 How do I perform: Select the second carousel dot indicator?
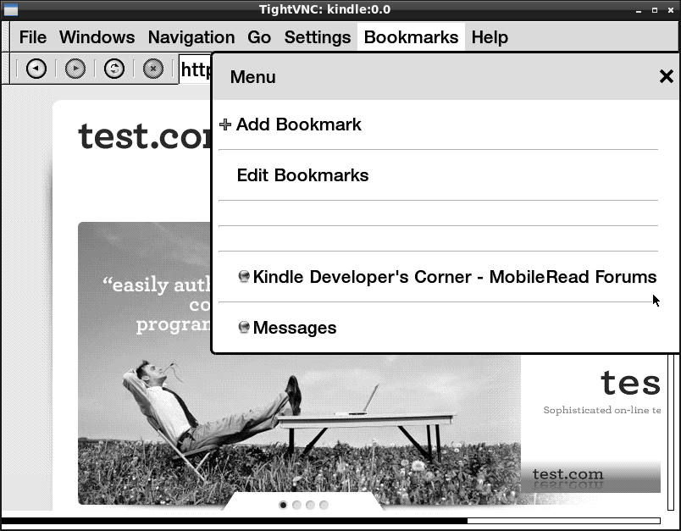(x=296, y=505)
